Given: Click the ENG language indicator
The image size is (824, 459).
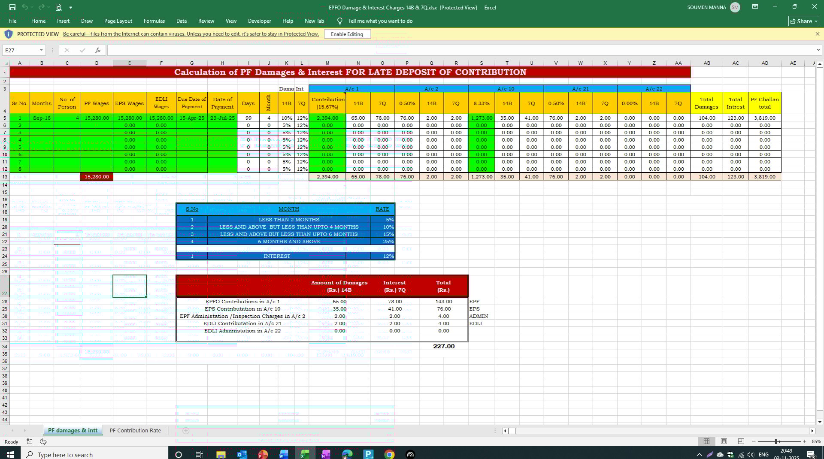Looking at the screenshot, I should [763, 455].
